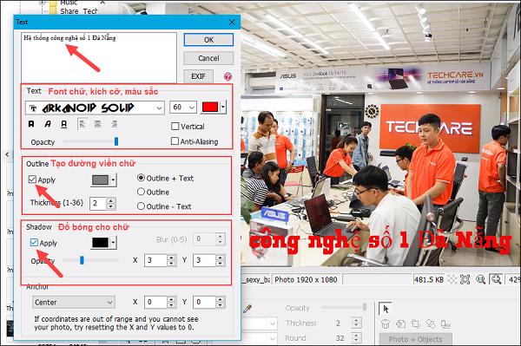
Task: Select the Outline - Text radio option
Action: click(141, 206)
